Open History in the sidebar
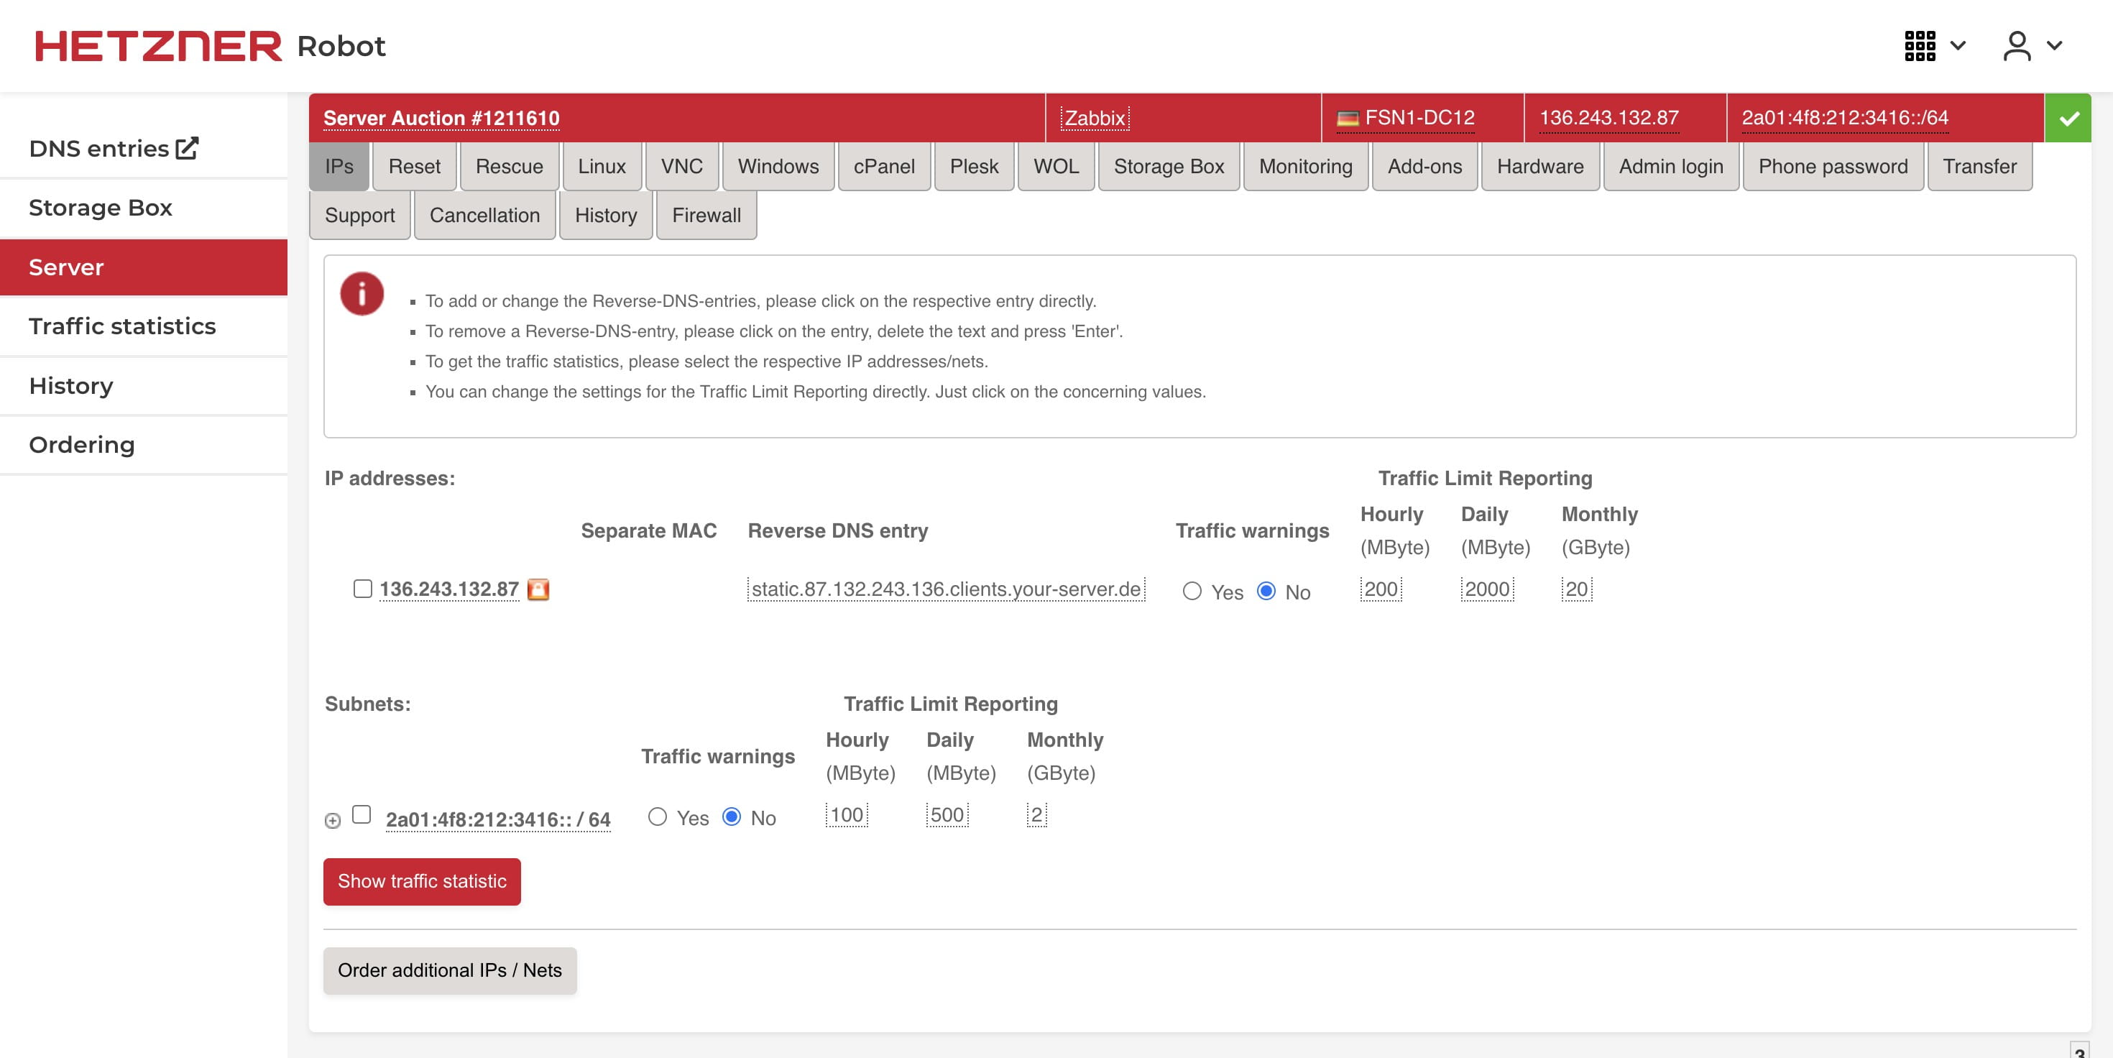This screenshot has width=2113, height=1058. point(144,385)
